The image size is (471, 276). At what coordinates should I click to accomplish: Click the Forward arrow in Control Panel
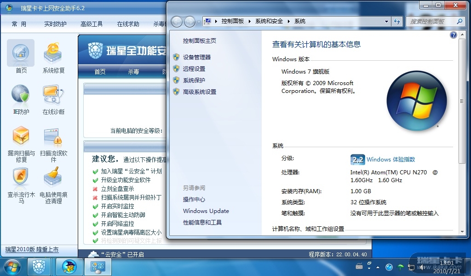click(x=190, y=22)
